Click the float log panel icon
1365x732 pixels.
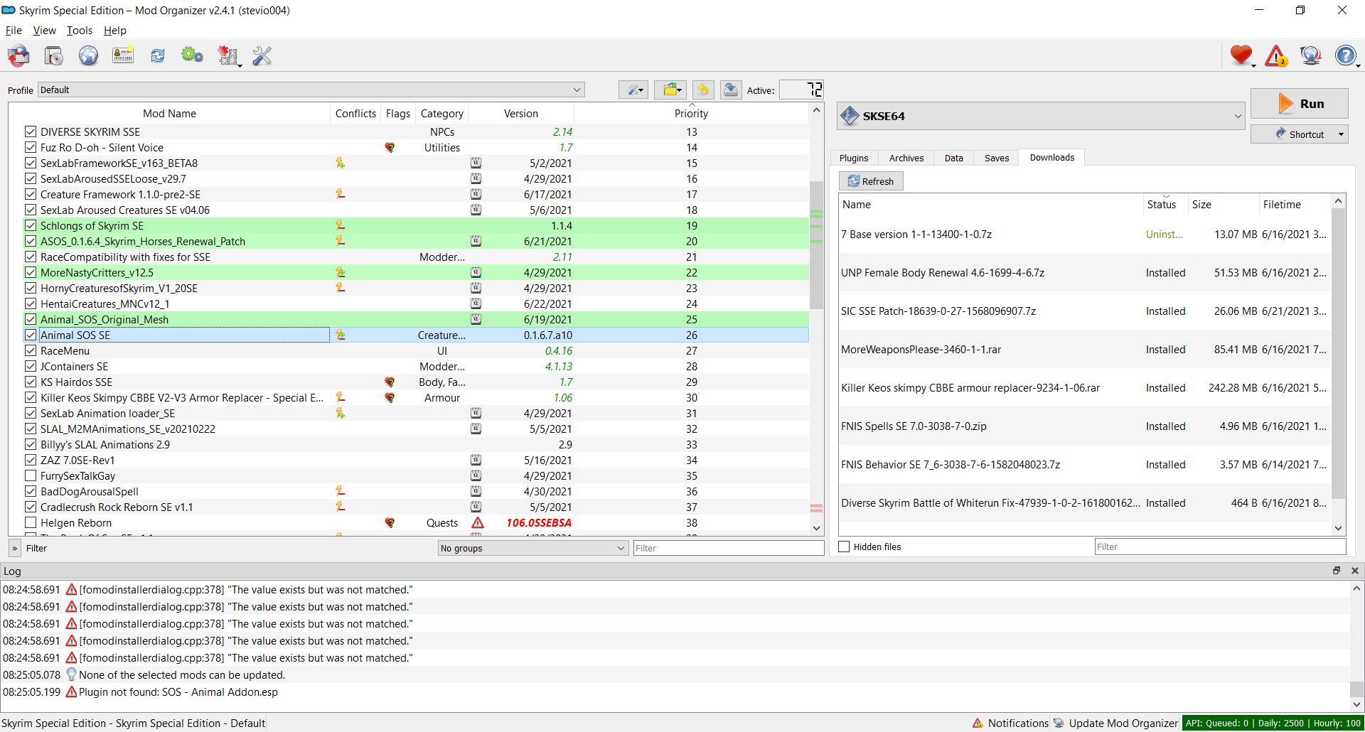1337,571
